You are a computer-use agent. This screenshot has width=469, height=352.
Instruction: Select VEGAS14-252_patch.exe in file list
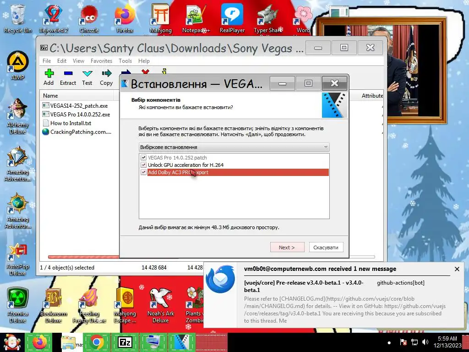coord(75,106)
